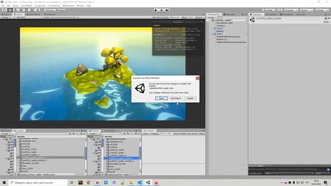Open the Hierarchy Create dropdown
331x186 pixels.
pos(211,17)
